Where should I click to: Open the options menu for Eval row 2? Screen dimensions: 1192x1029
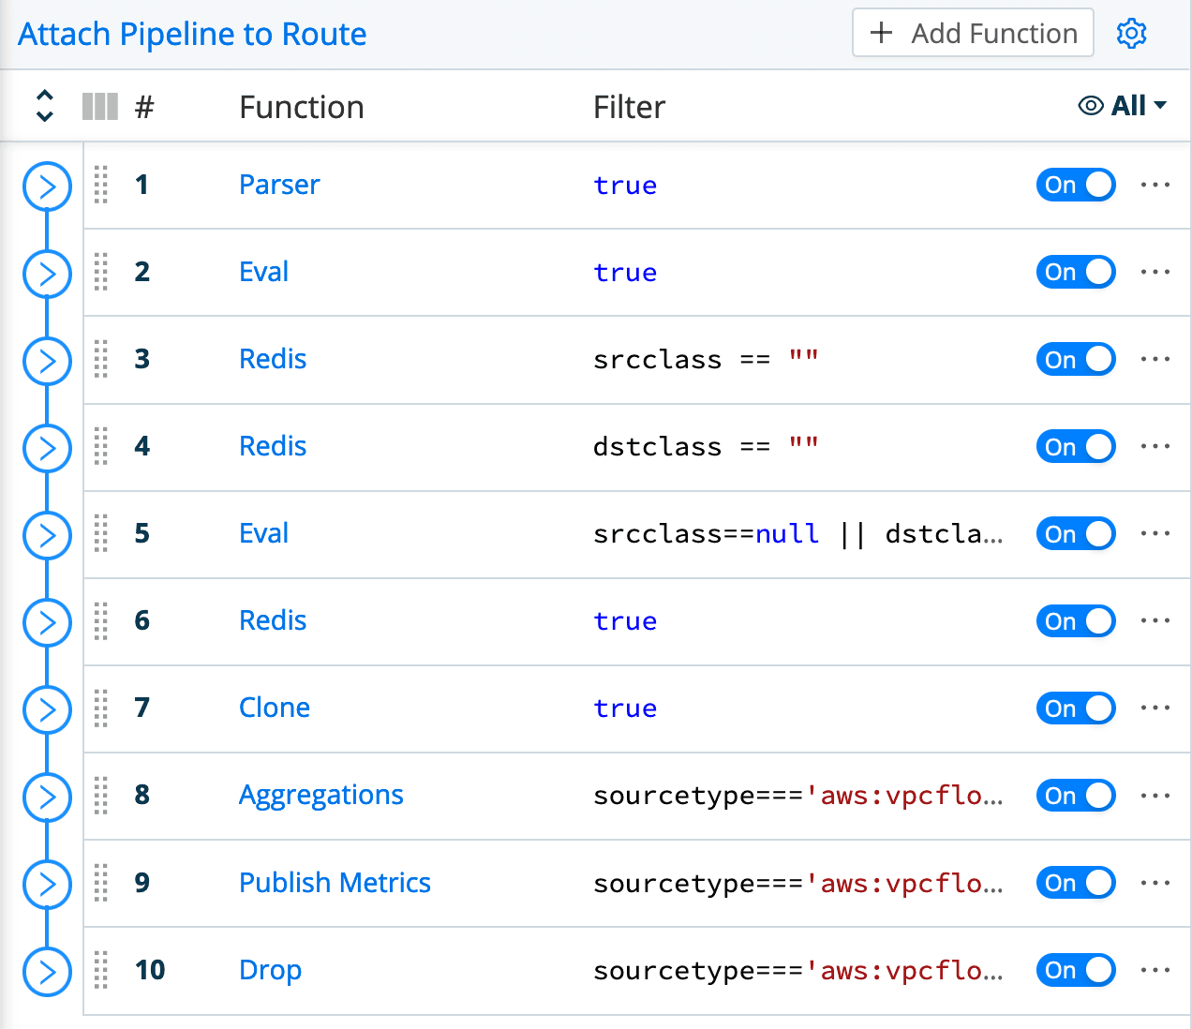click(1155, 272)
